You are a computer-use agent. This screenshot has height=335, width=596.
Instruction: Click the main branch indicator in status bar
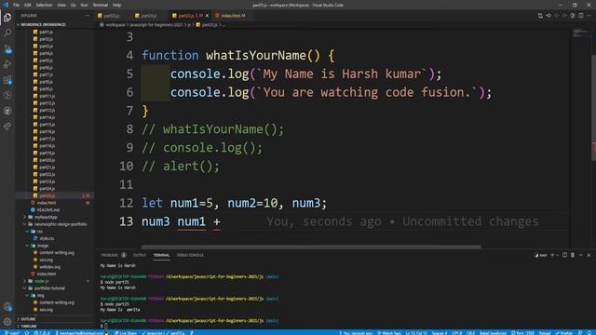pyautogui.click(x=12, y=333)
